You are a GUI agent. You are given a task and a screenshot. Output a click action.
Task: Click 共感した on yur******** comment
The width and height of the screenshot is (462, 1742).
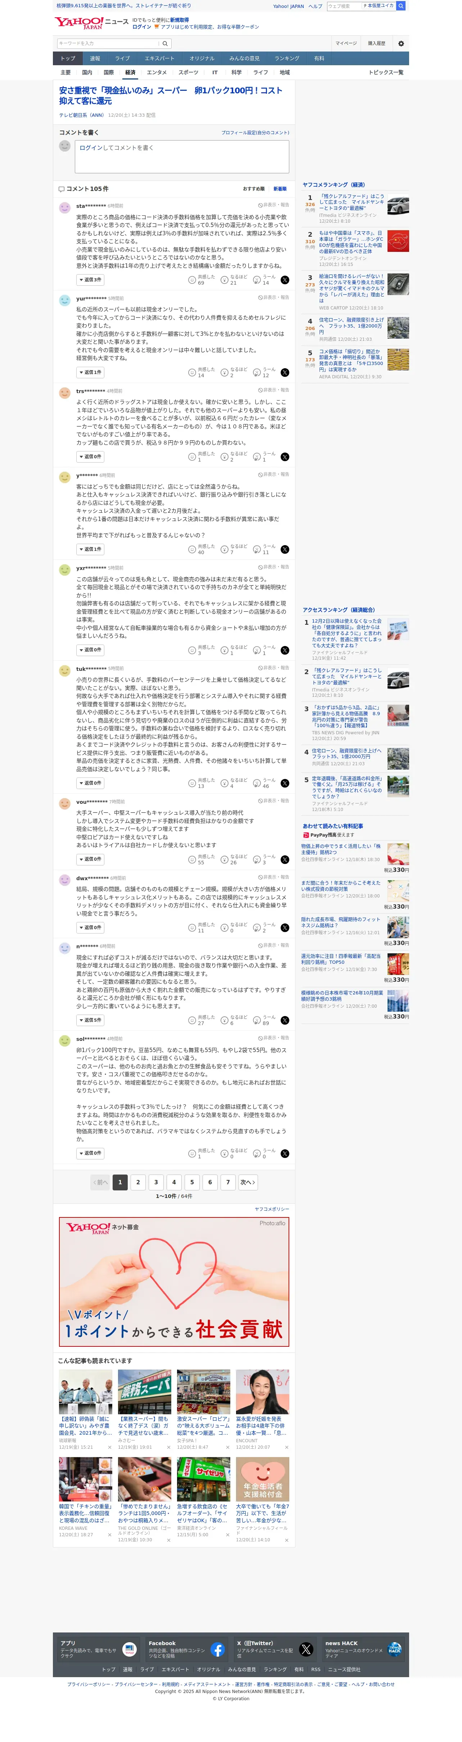click(201, 373)
